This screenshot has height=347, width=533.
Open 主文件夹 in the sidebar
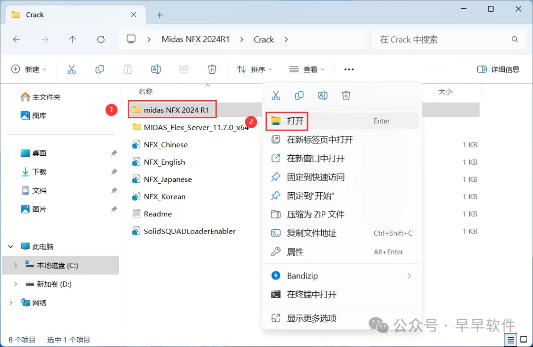click(40, 97)
